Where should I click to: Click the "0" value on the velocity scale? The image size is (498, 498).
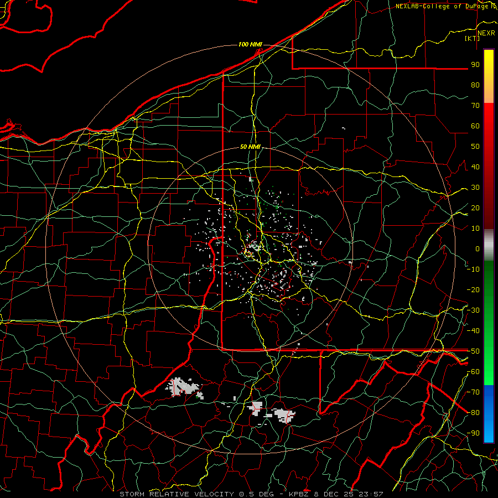[478, 248]
